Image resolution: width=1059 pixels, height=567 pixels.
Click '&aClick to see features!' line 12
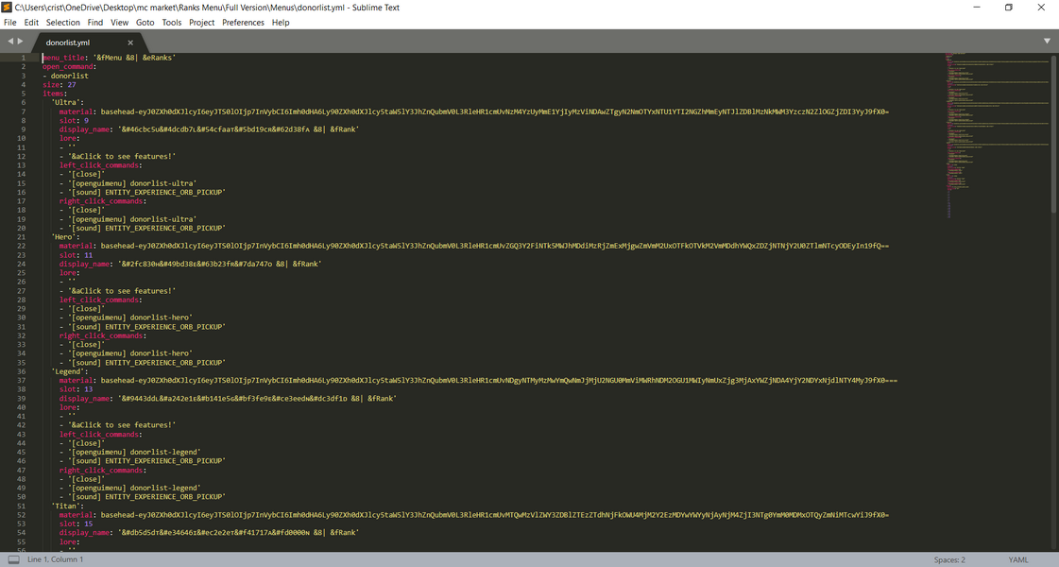pos(122,157)
